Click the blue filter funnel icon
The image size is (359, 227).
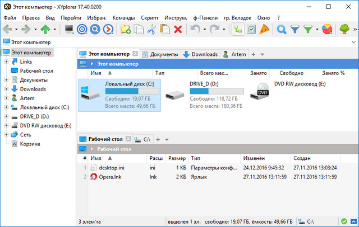294,29
